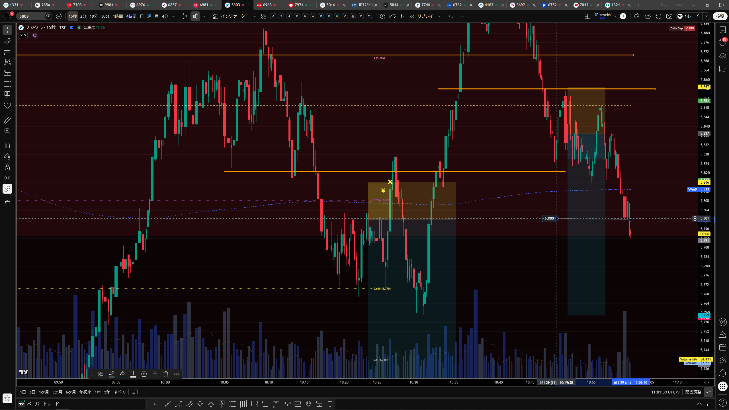Activate the magnet snap mode
The height and width of the screenshot is (410, 729).
pos(7,145)
